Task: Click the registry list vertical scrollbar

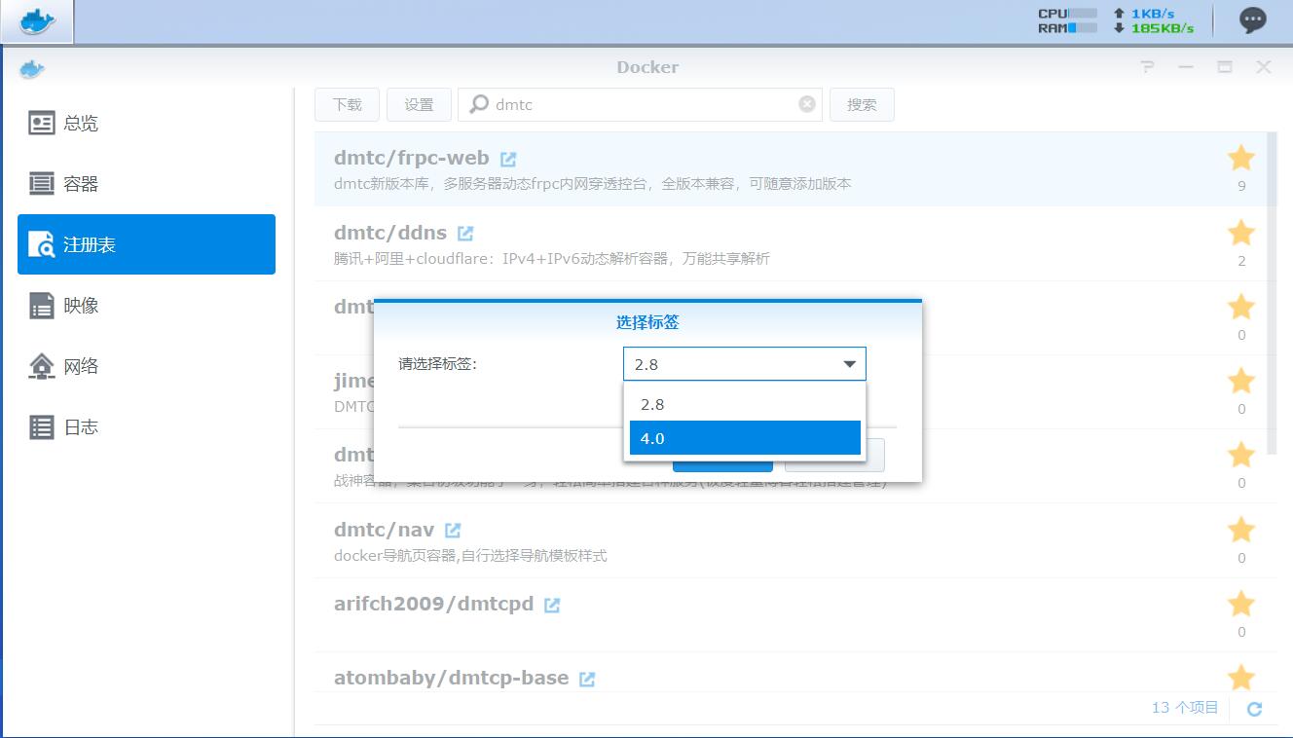Action: point(1273,294)
